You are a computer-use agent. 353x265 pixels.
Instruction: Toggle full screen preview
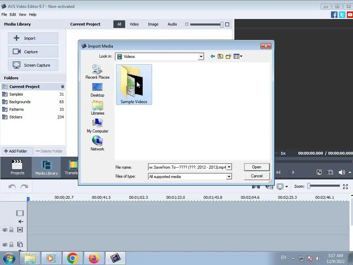tap(319, 173)
